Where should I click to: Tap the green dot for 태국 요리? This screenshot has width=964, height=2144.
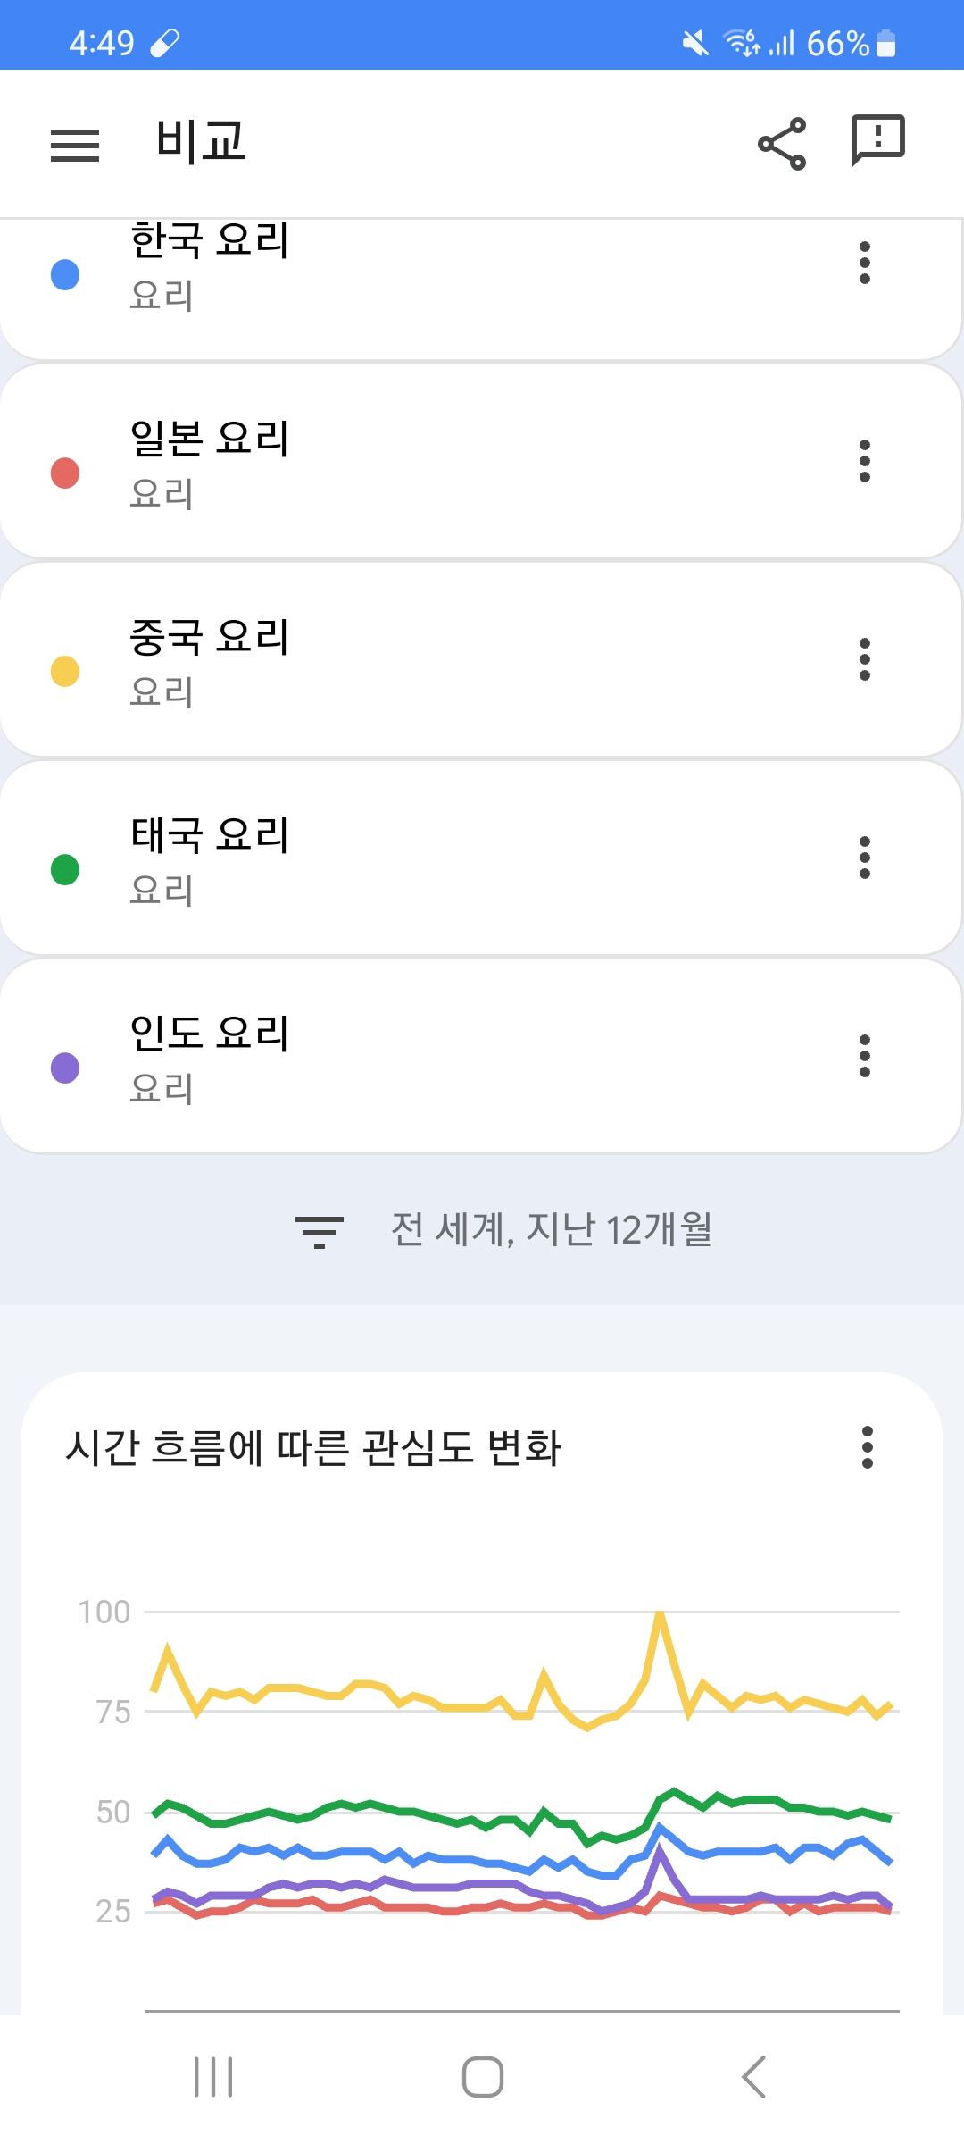65,869
